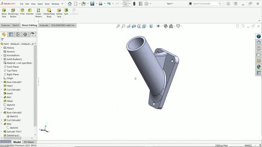Open the Save dropdown arrow
262x147 pixels.
(96, 4)
